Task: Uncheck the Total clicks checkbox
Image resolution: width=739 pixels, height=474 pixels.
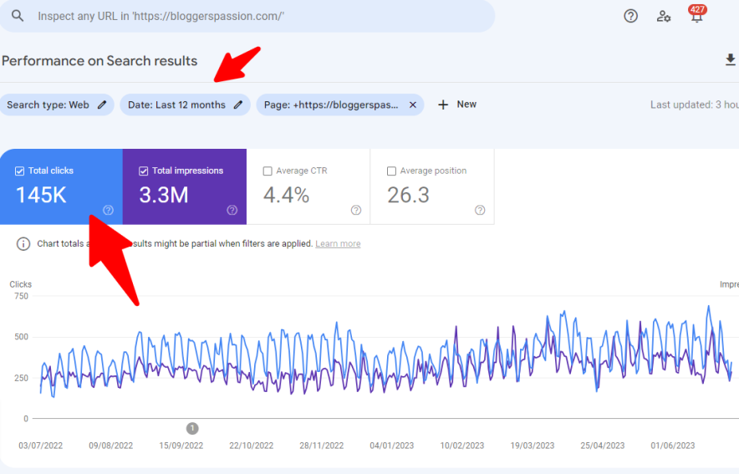Action: coord(20,171)
